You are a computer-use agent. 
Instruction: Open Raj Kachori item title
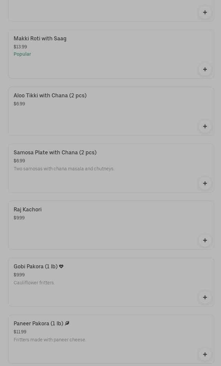(x=28, y=210)
